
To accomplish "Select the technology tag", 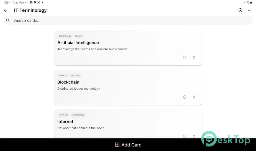I will pos(65,36).
